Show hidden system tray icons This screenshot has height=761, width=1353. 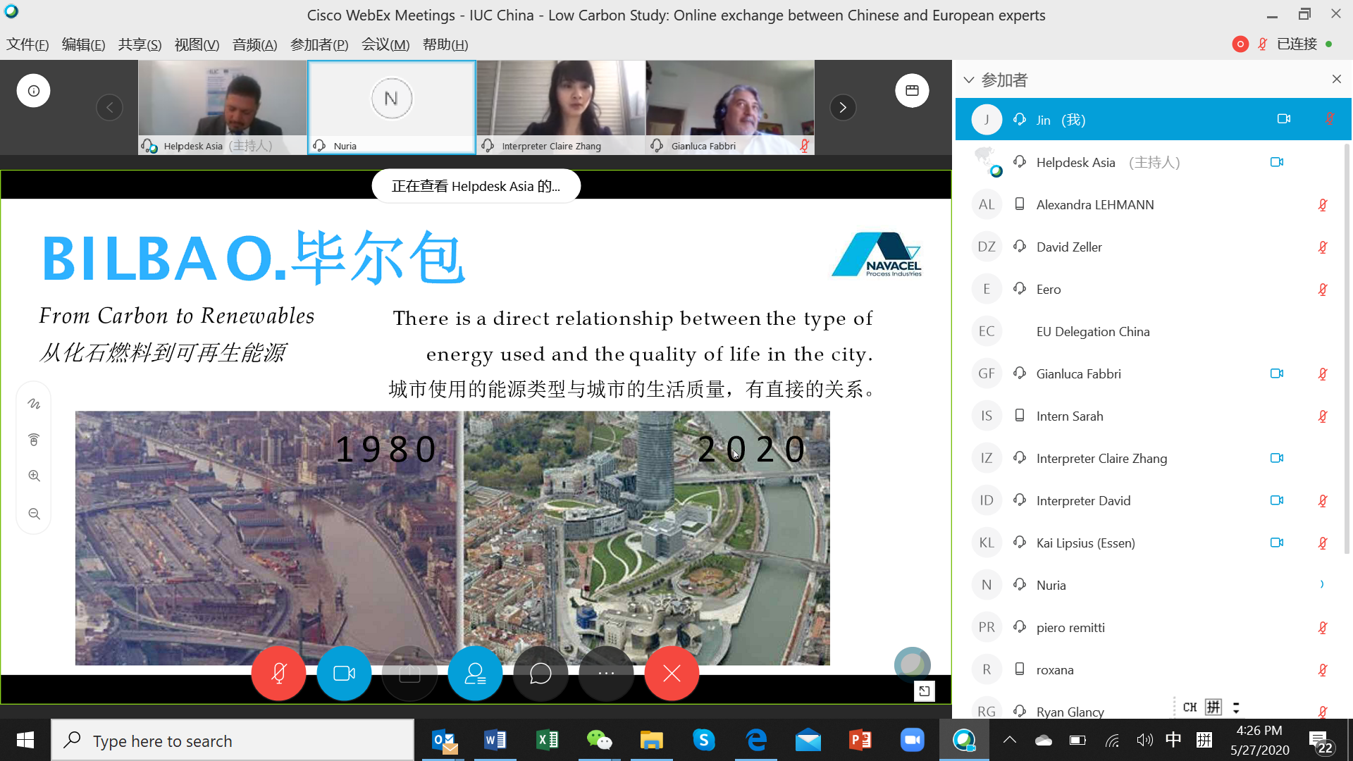click(1009, 740)
